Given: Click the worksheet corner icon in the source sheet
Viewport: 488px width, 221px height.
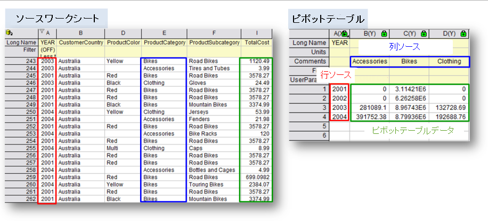Looking at the screenshot, I should tap(9, 32).
